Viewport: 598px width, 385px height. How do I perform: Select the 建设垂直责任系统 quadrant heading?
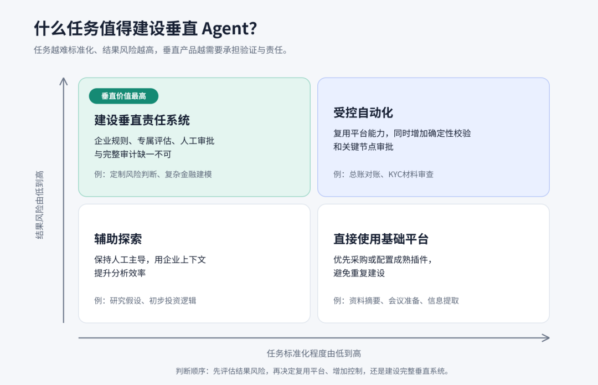pos(142,120)
